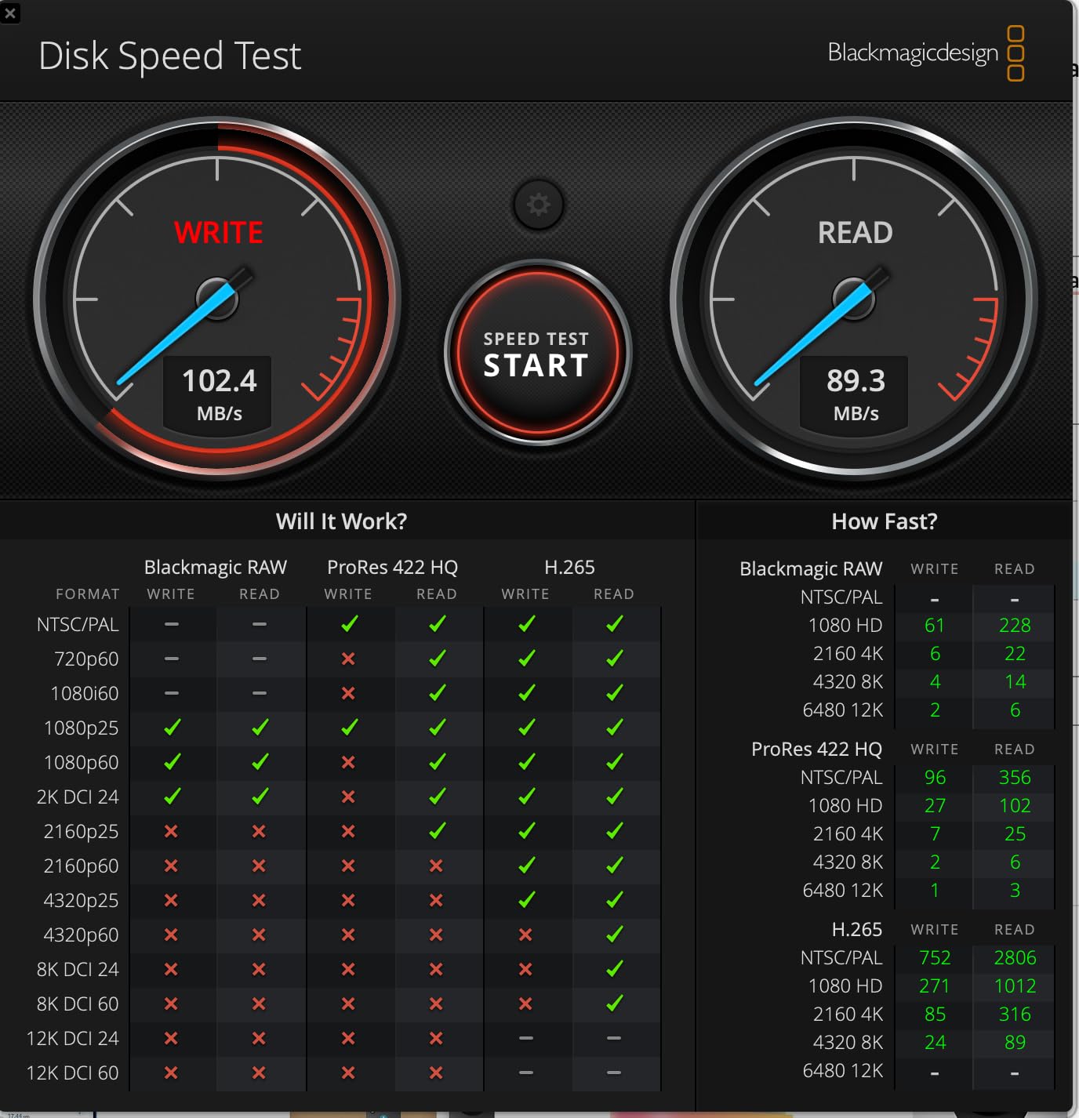Click Blackmagic RAW write checkmark for 1080p25
The width and height of the screenshot is (1079, 1118).
click(172, 728)
